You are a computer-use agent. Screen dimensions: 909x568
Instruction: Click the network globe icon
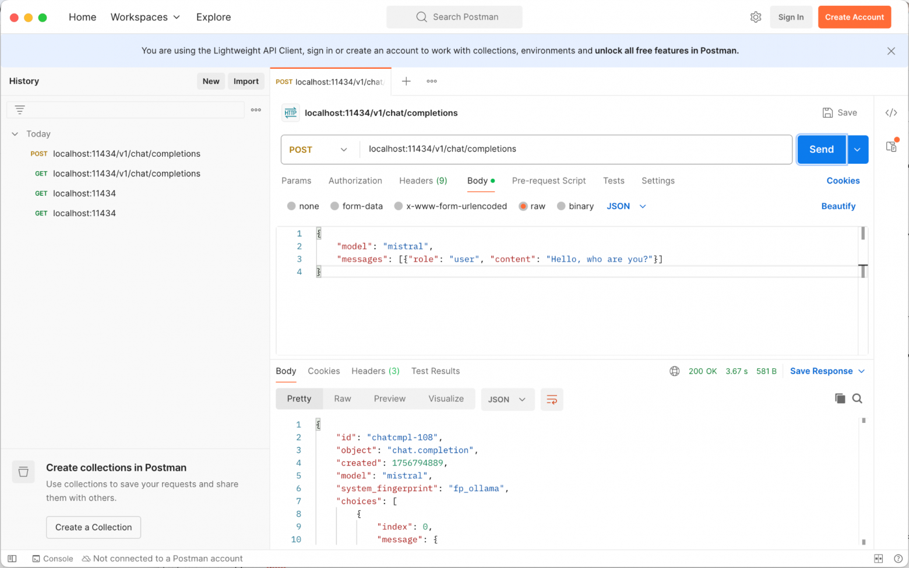coord(674,371)
